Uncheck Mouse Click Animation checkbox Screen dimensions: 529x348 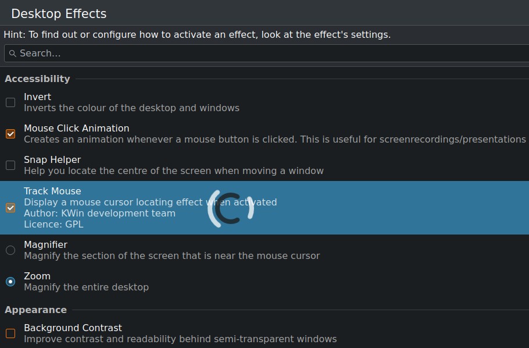[10, 134]
